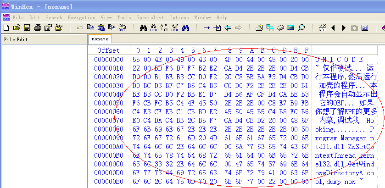Click the "ol,dump now" text line
Screen dimensions: 385x188
click(x=335, y=182)
